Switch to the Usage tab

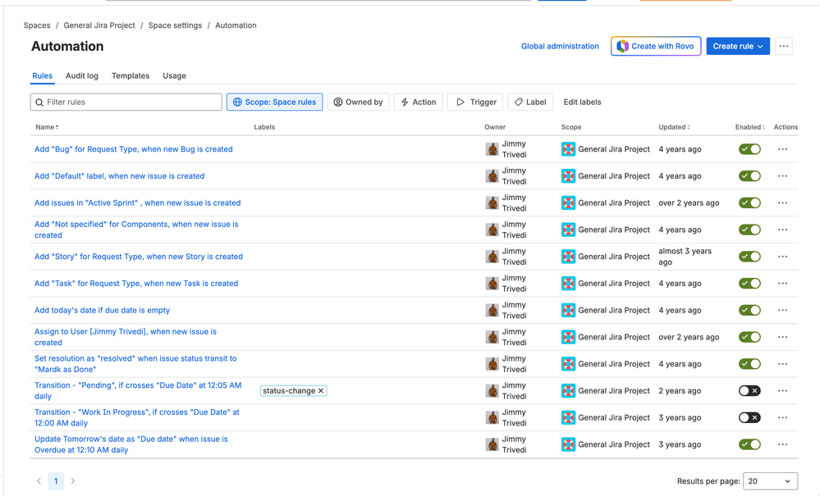tap(174, 75)
